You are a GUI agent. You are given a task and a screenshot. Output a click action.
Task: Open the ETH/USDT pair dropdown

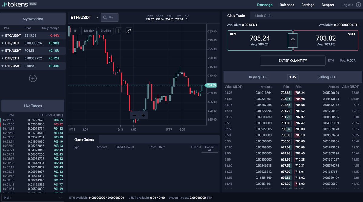97,18
